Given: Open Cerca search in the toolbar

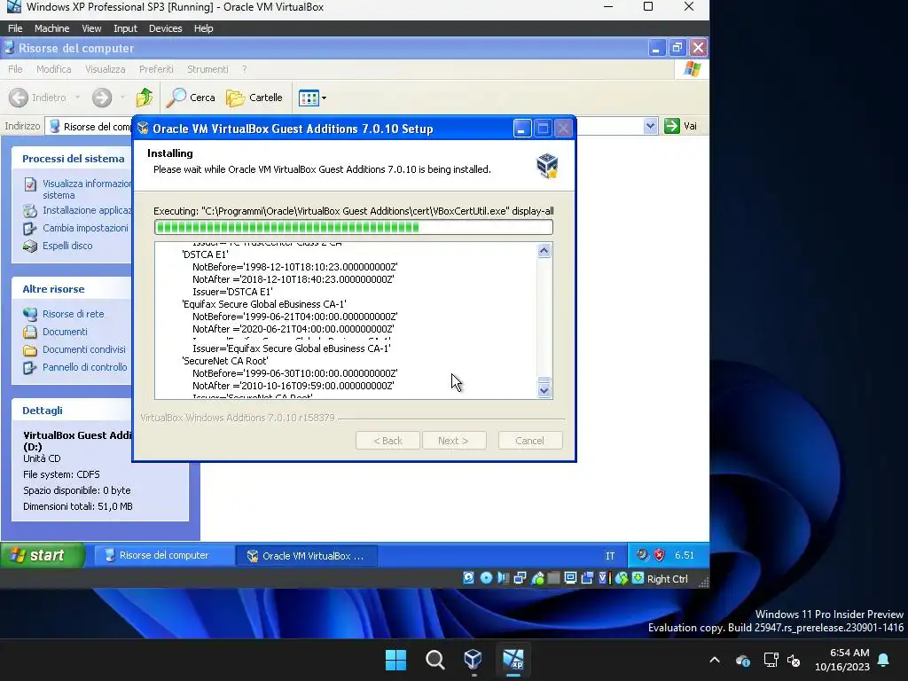Looking at the screenshot, I should [x=191, y=98].
